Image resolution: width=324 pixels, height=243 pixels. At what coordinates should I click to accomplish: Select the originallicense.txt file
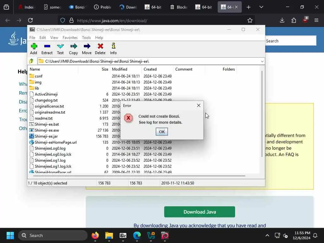(49, 106)
